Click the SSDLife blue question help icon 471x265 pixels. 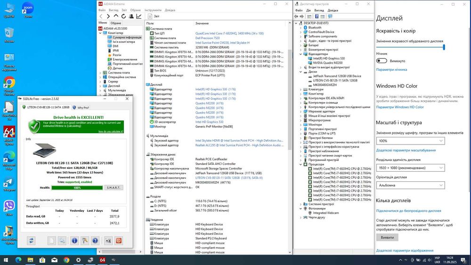click(x=95, y=241)
